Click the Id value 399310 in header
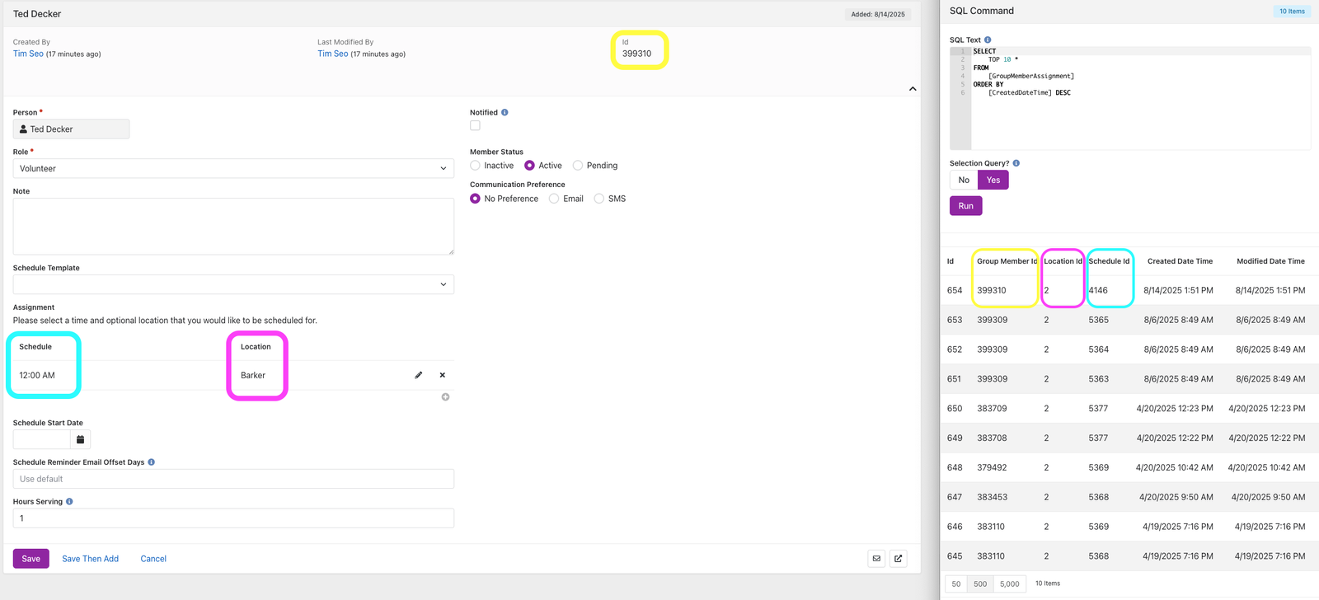The image size is (1319, 600). [636, 54]
